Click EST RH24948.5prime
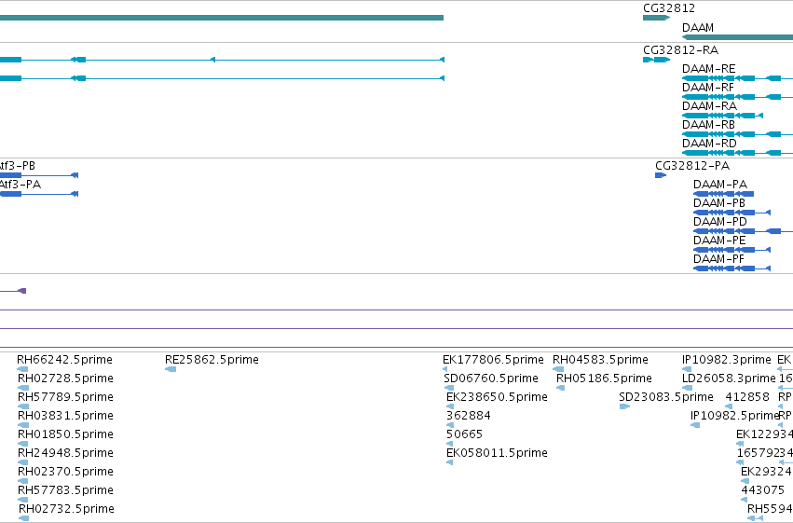The image size is (793, 523). [x=65, y=454]
